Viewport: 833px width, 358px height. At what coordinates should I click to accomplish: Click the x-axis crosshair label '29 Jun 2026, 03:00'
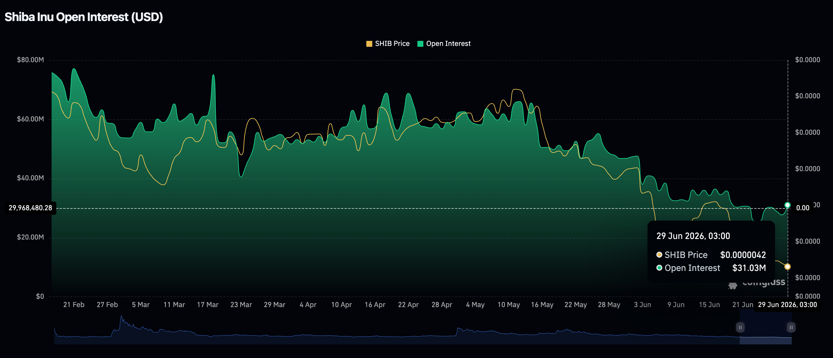(x=787, y=305)
